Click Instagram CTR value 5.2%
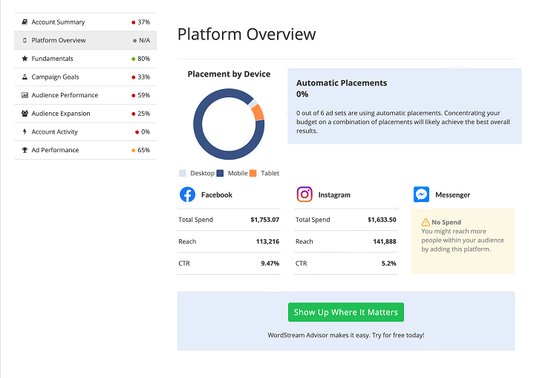 388,264
